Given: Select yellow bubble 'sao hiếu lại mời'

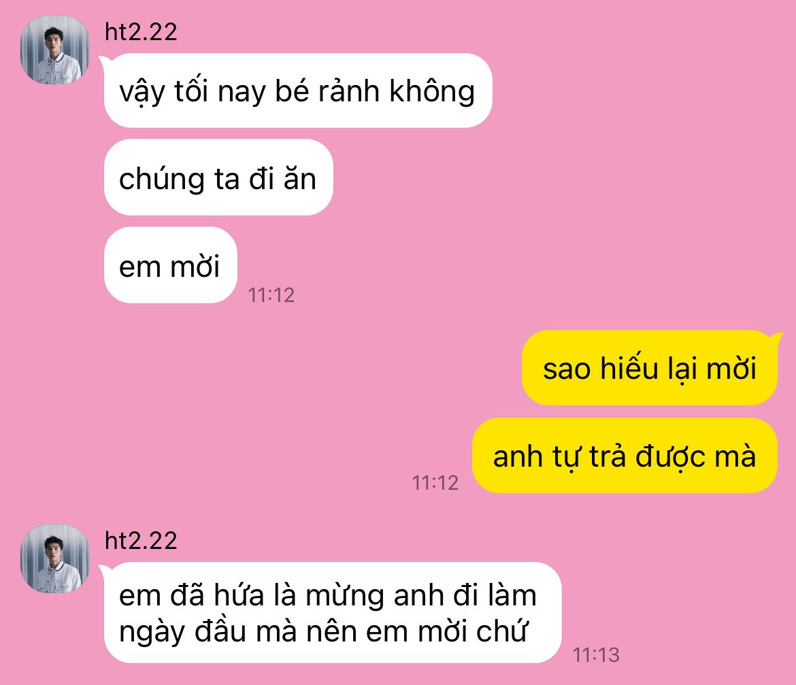Looking at the screenshot, I should pyautogui.click(x=650, y=367).
